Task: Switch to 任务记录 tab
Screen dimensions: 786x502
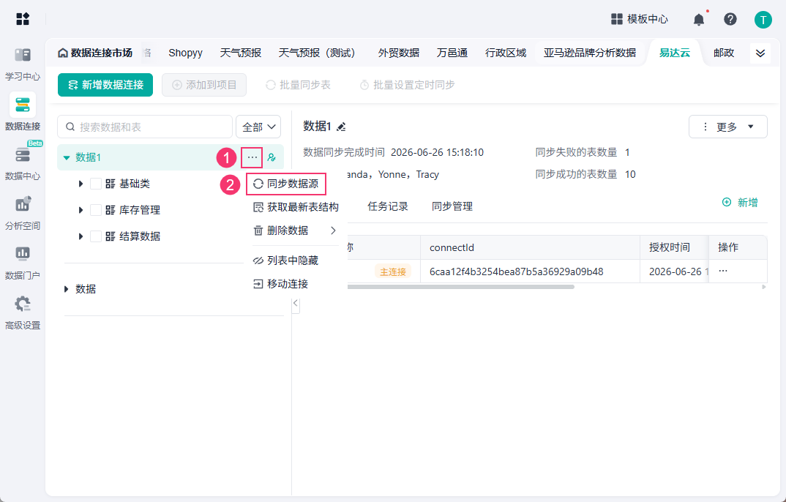Action: click(387, 206)
